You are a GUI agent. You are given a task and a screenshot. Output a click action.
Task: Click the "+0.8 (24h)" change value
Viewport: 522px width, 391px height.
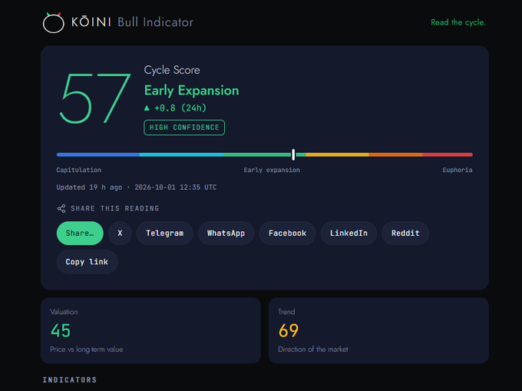[x=180, y=108]
